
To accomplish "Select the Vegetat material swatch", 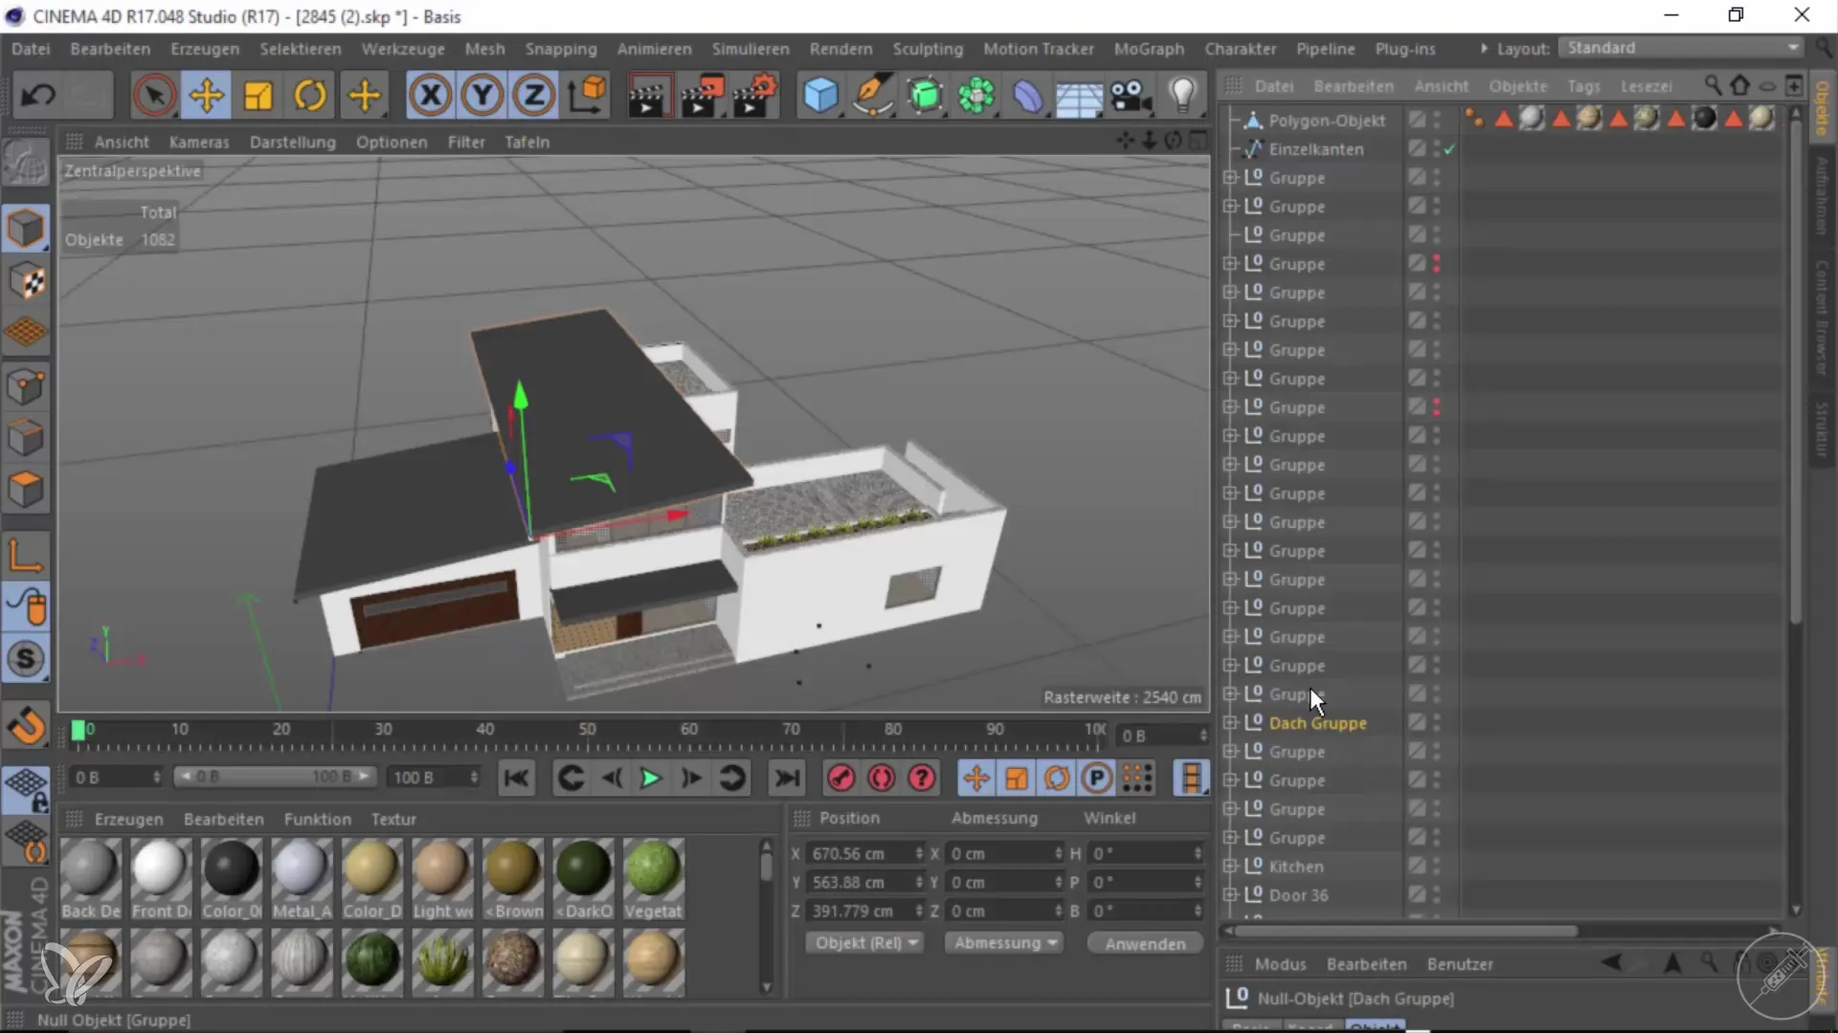I will [654, 879].
